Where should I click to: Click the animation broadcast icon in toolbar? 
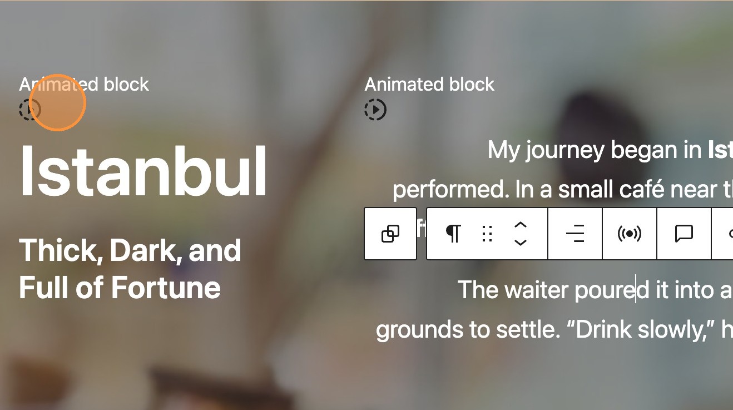click(x=629, y=234)
